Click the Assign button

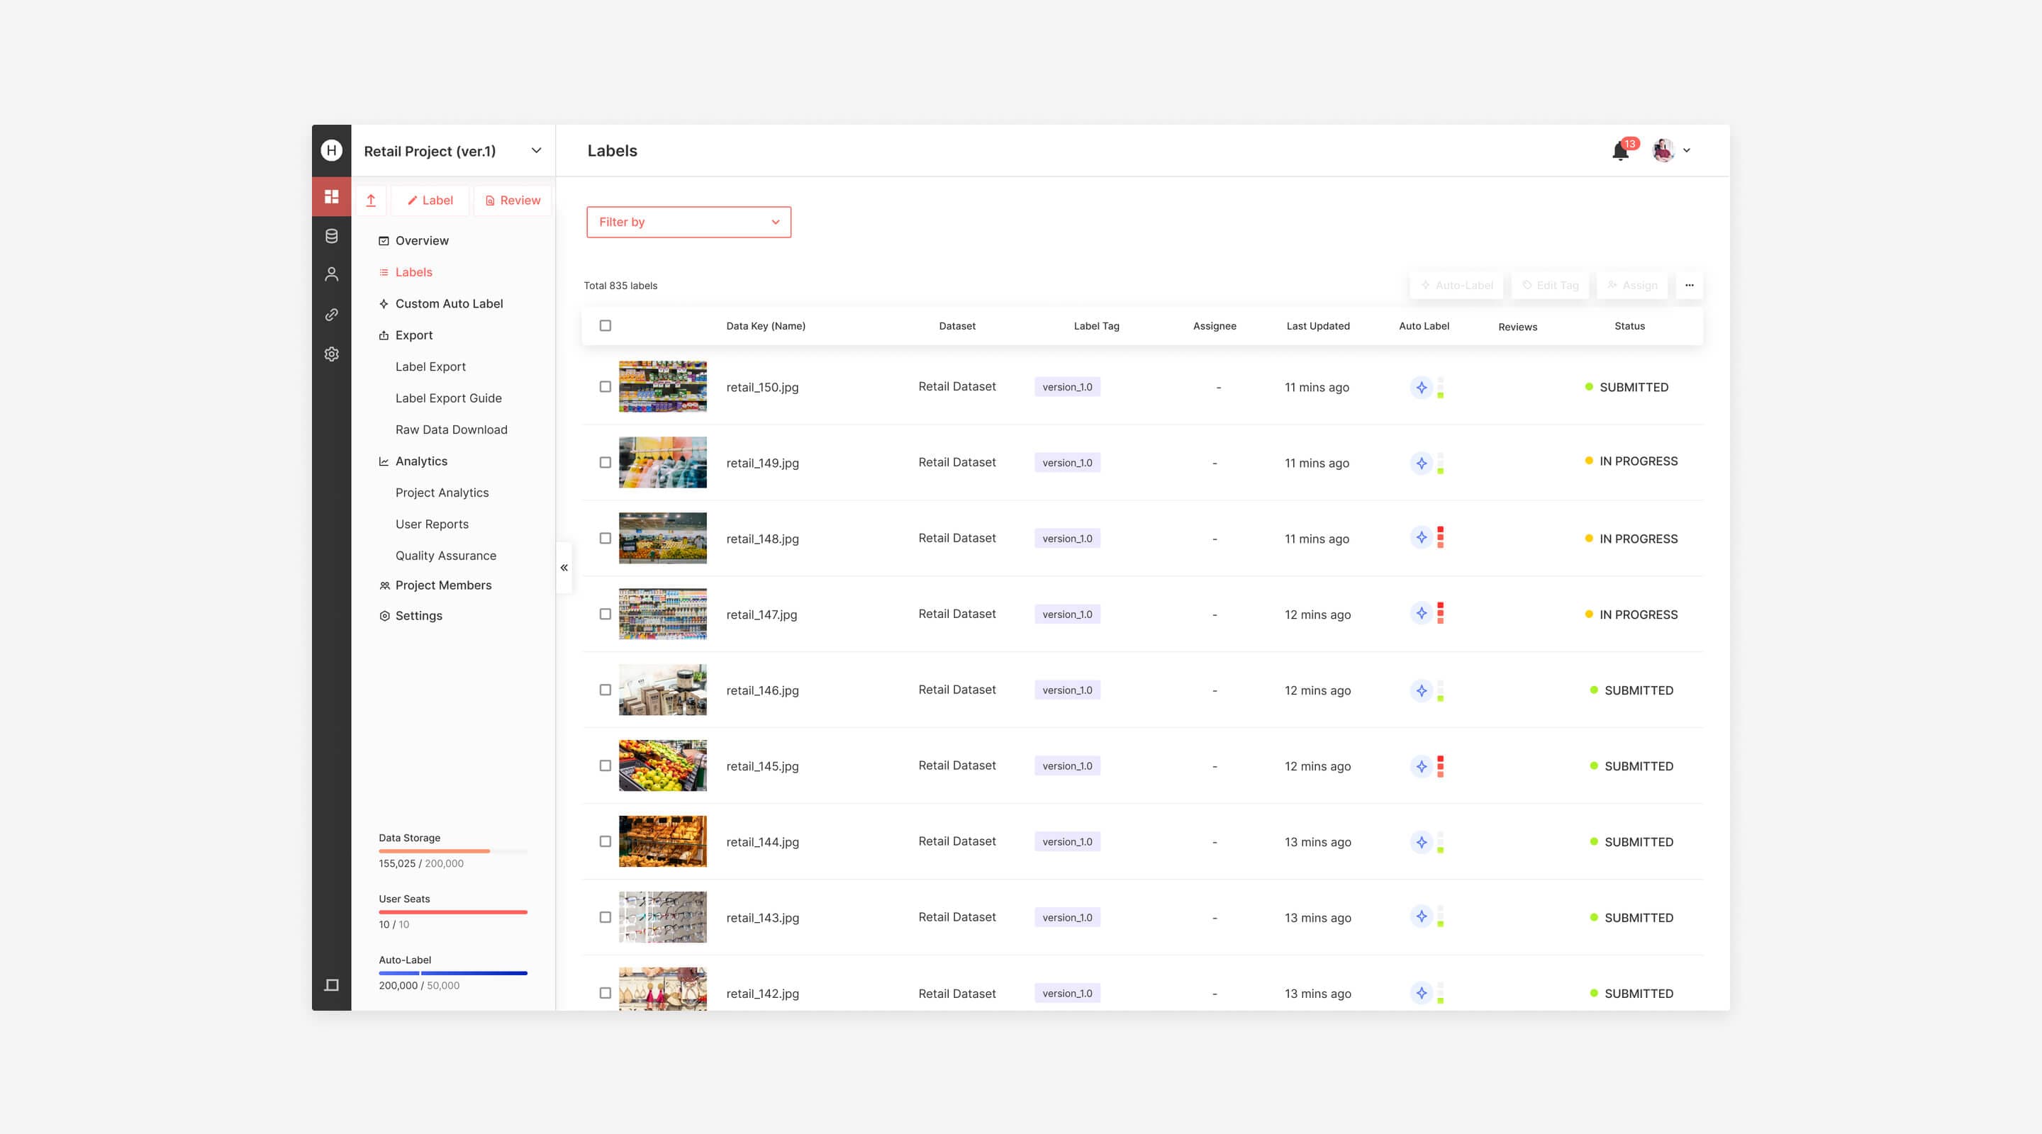tap(1632, 286)
